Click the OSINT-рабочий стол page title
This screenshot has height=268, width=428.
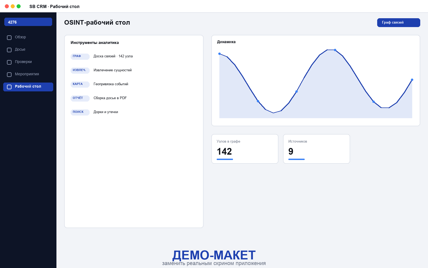(97, 23)
